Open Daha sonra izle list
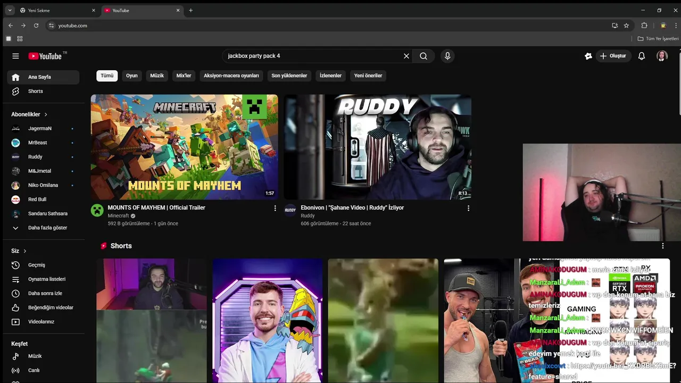Screen dimensions: 681x383 [43, 294]
